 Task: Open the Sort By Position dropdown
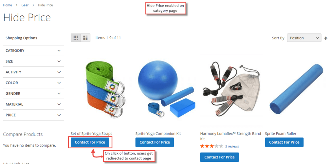(304, 38)
